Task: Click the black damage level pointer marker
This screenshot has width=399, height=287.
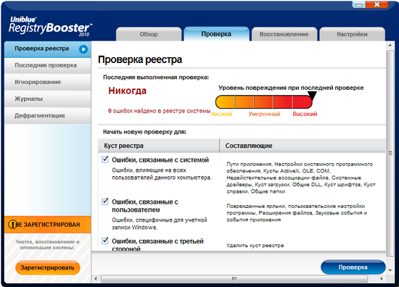Action: point(312,96)
